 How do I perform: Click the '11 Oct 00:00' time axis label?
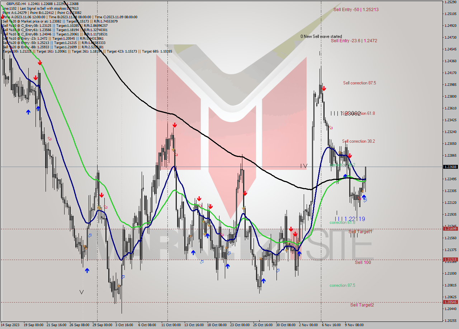click(171, 325)
